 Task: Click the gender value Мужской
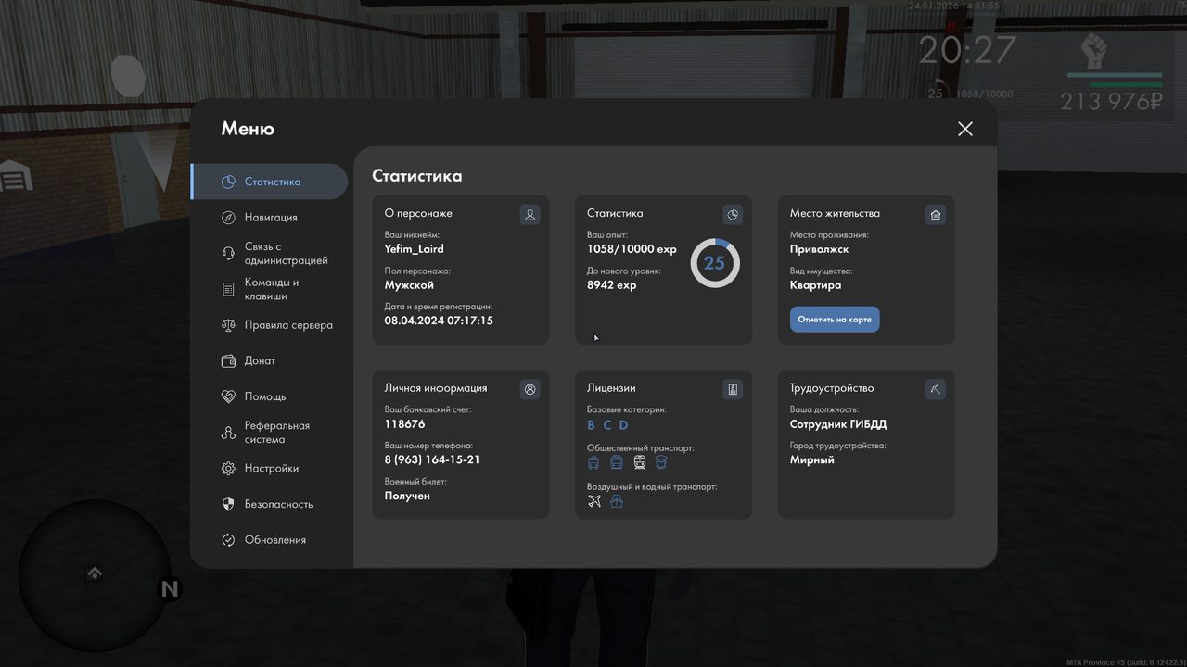coord(409,285)
